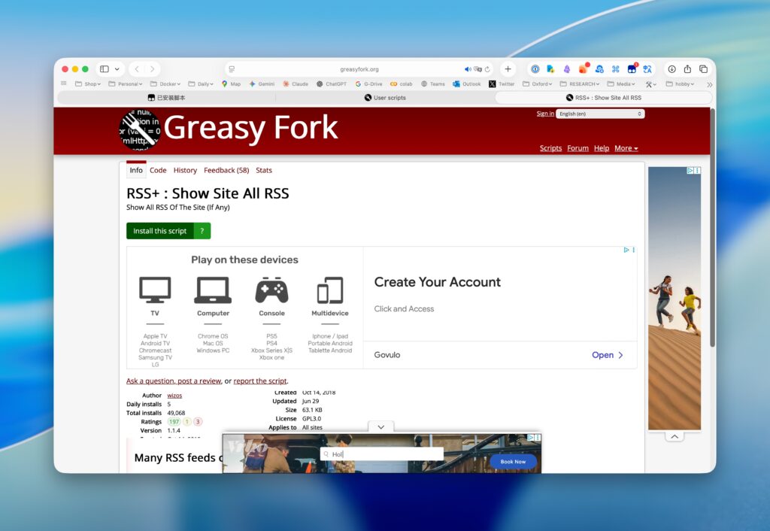770x531 pixels.
Task: Expand the Daily bookmarks folder
Action: tap(201, 84)
